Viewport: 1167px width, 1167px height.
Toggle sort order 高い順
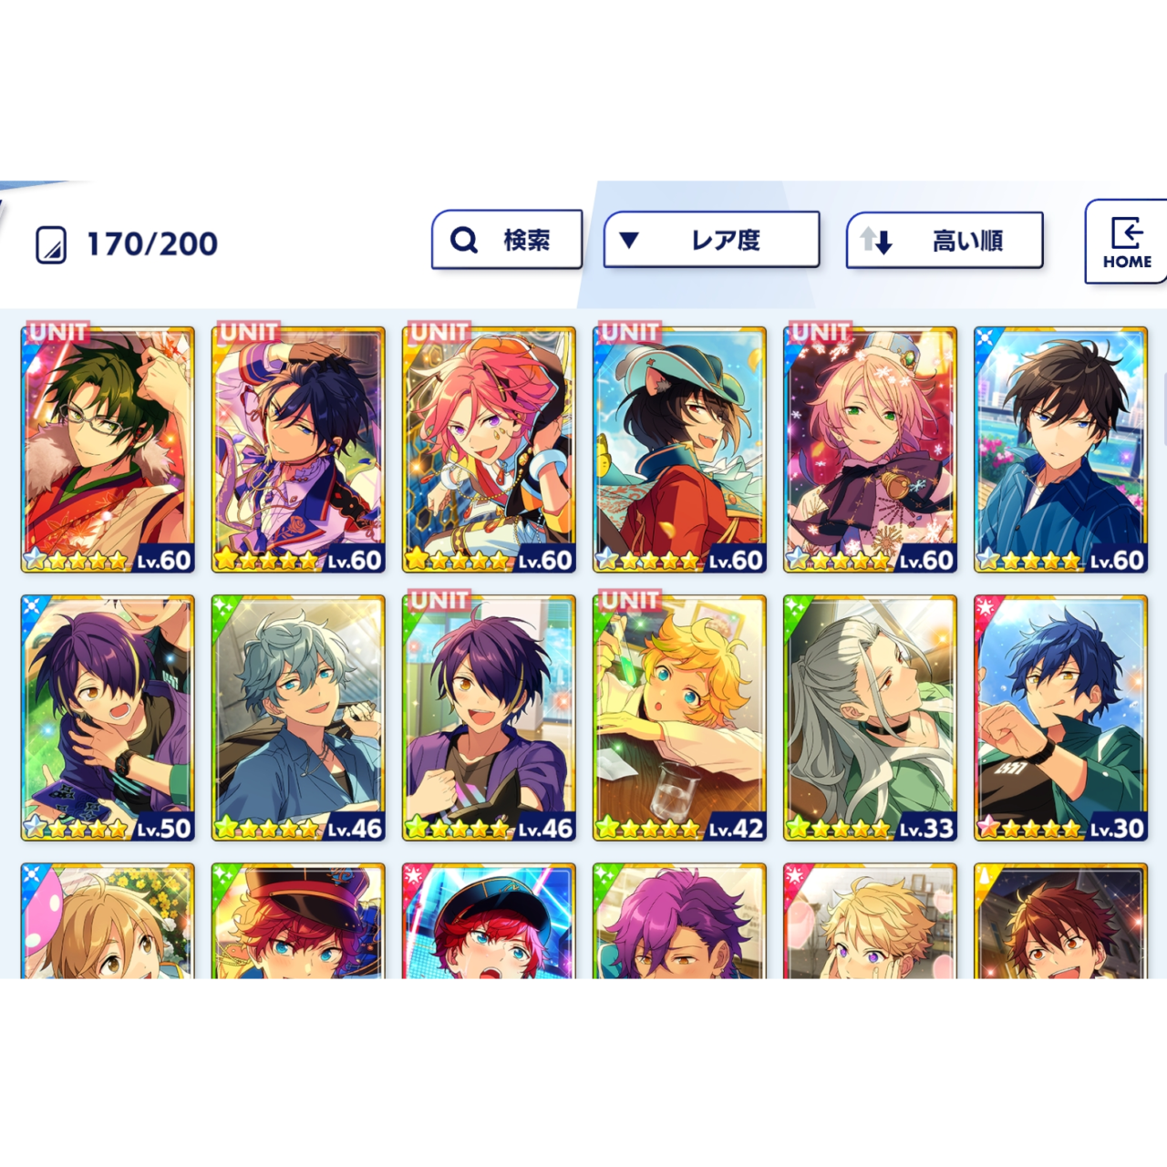click(945, 241)
